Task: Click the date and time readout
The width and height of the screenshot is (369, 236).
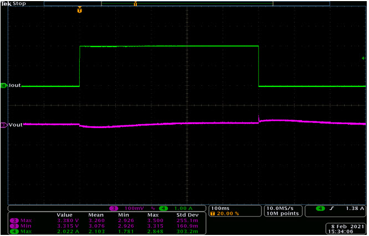Action: [346, 229]
